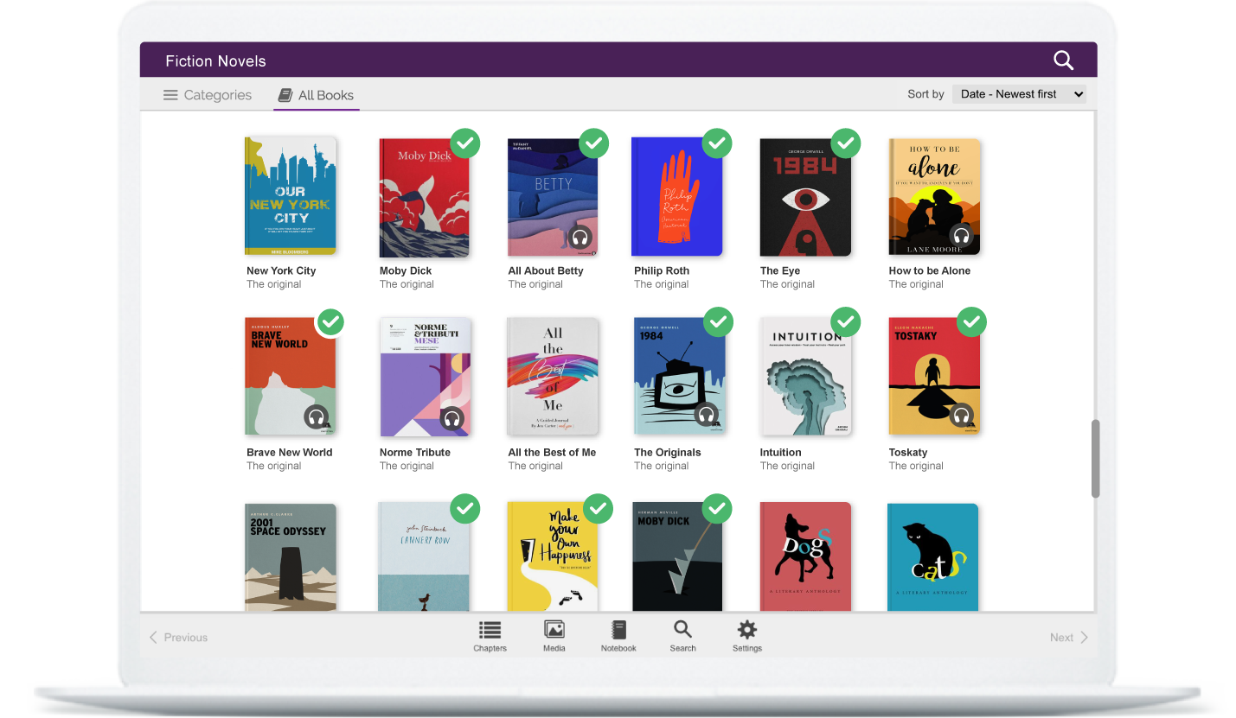The image size is (1236, 718).
Task: Click audiobook headphones icon on All About Betty
Action: click(x=580, y=237)
